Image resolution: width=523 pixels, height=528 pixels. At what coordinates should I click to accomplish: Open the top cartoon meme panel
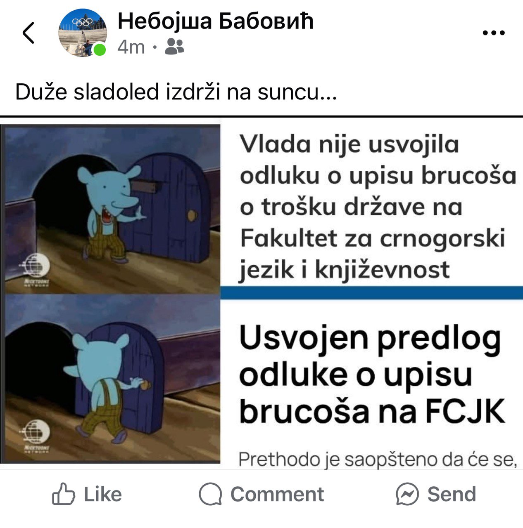112,209
